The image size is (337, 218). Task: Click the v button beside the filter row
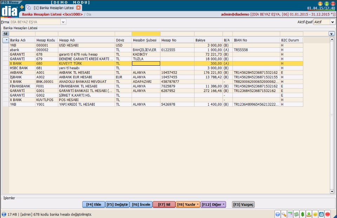click(x=331, y=34)
